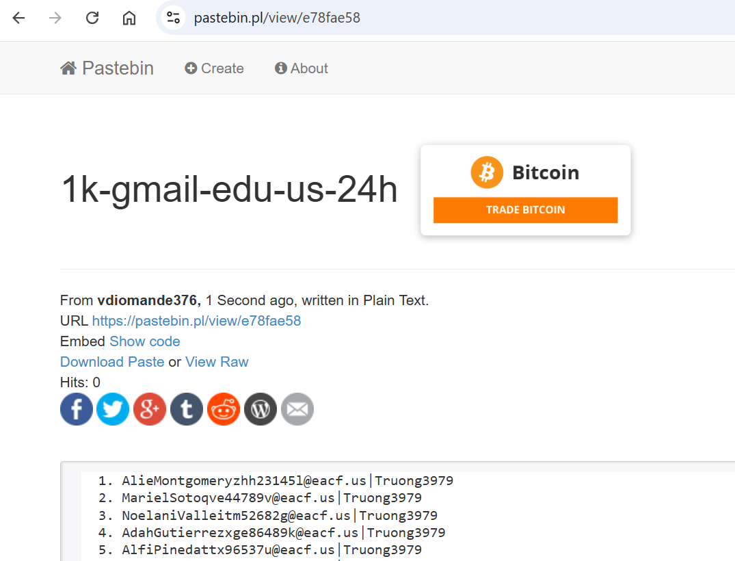Share paste on Tumblr

[x=187, y=409]
